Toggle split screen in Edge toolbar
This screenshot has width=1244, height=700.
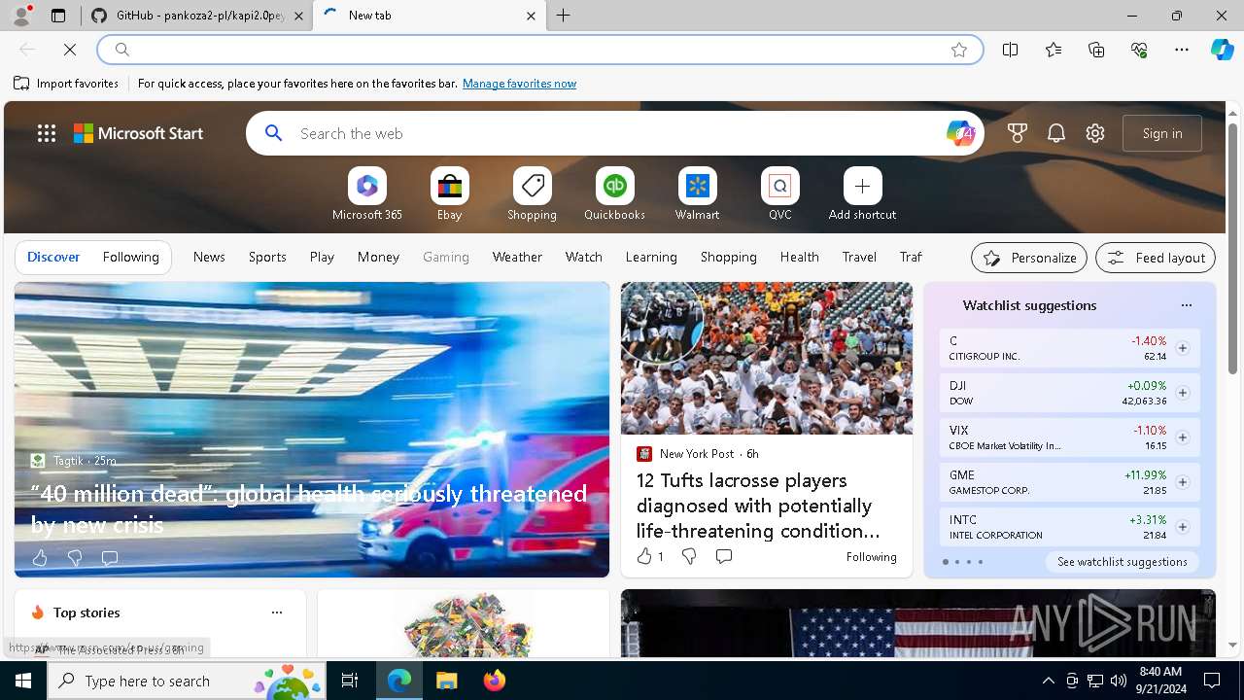click(1011, 50)
